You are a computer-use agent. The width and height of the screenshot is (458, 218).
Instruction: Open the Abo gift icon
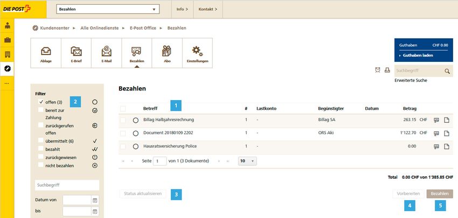167,53
